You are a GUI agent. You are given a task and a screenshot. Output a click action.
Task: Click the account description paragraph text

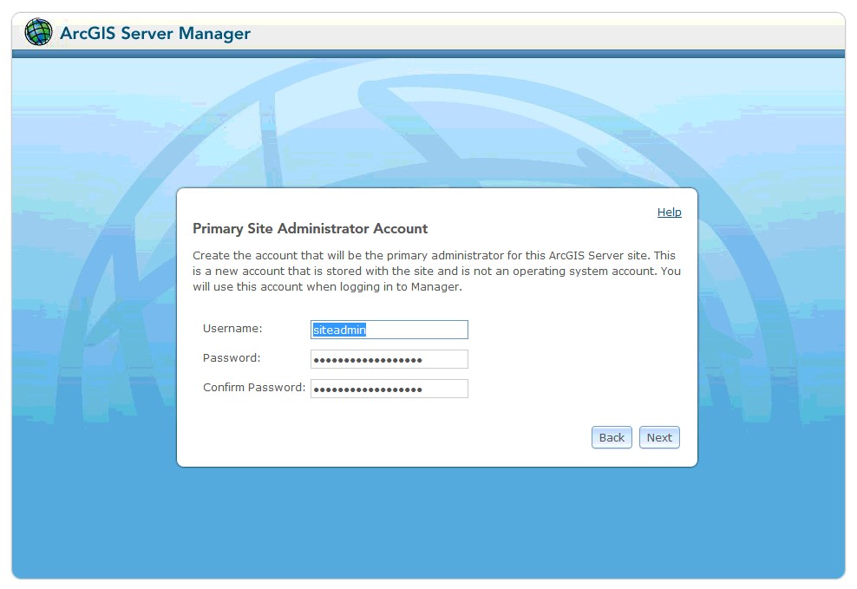tap(436, 271)
